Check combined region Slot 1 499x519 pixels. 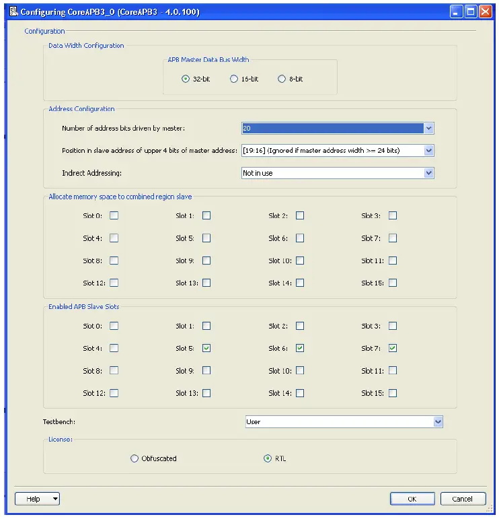206,215
